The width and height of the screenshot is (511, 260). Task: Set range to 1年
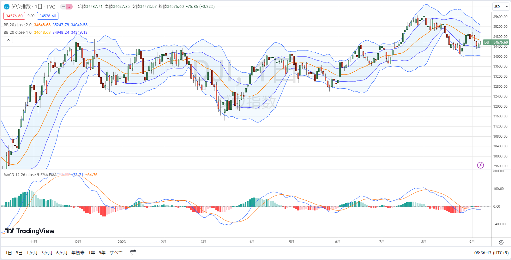tap(92, 253)
